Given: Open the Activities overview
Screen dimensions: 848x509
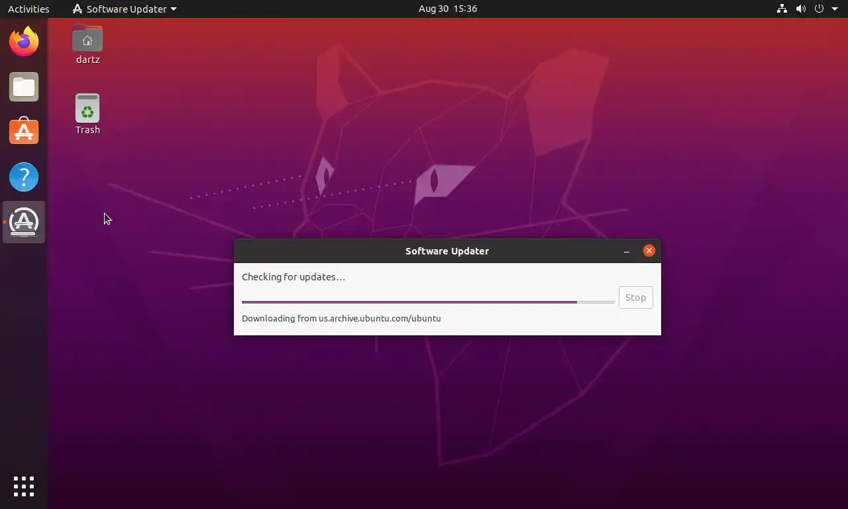Looking at the screenshot, I should pyautogui.click(x=28, y=9).
